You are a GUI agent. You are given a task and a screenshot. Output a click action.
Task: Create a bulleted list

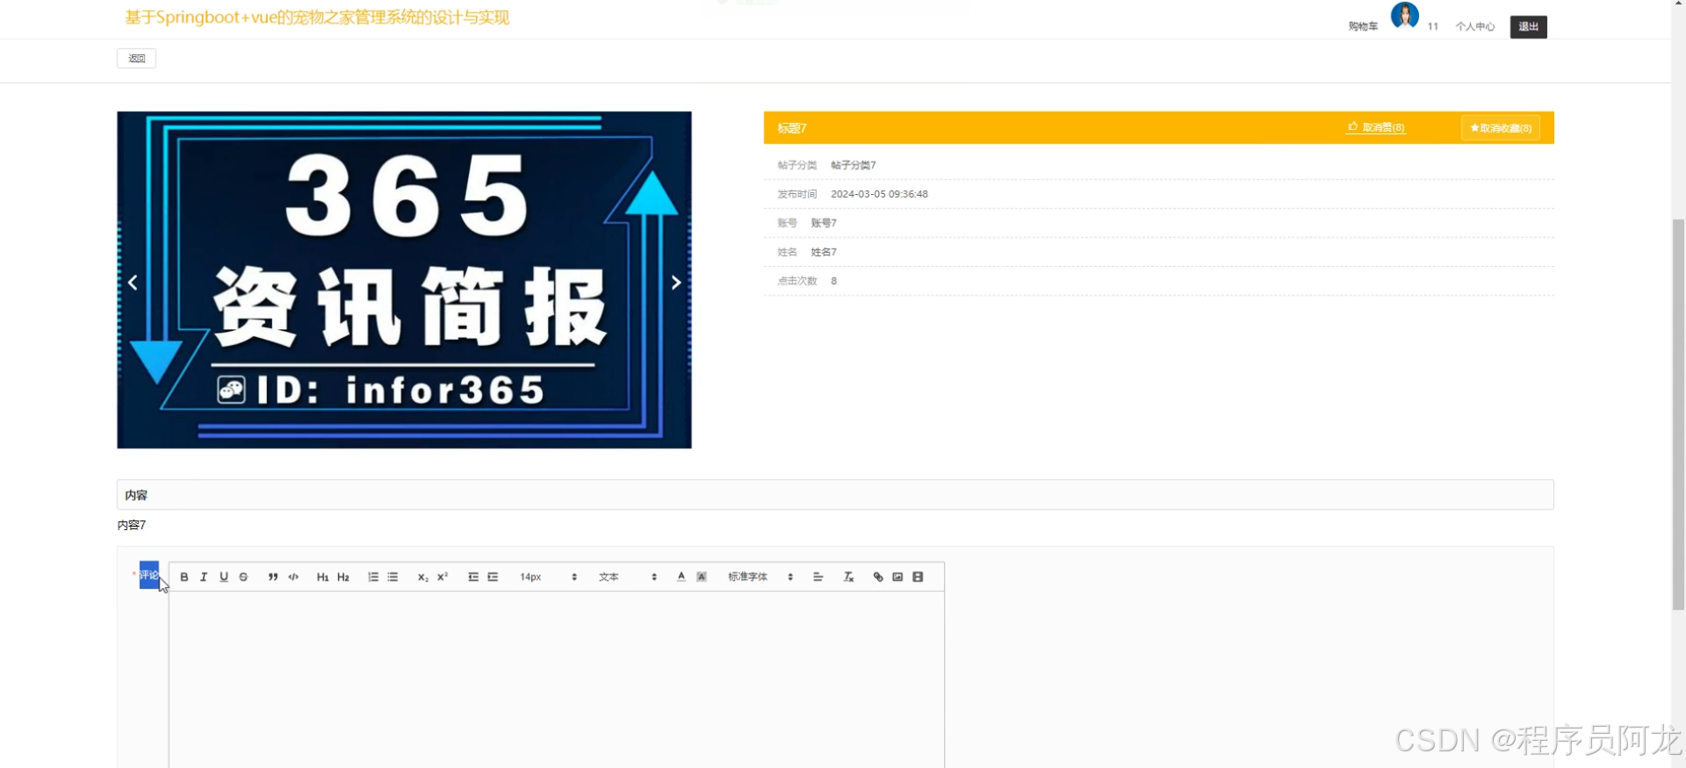[393, 577]
